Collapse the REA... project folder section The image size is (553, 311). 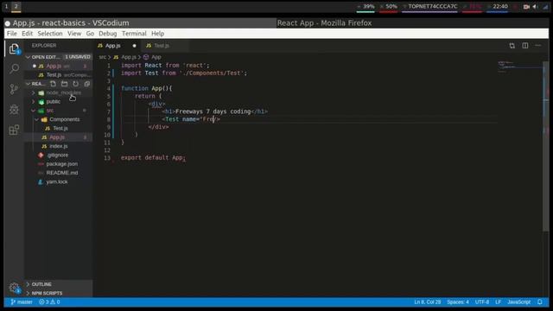29,84
